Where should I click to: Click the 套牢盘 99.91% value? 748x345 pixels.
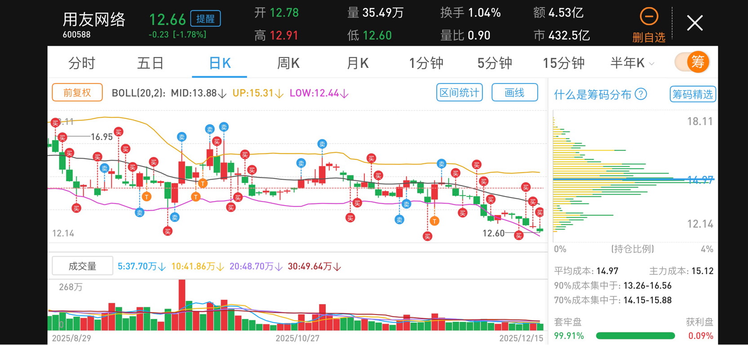[569, 336]
